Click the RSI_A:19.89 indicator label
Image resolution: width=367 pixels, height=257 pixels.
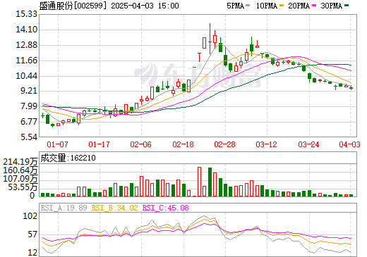[x=64, y=208]
